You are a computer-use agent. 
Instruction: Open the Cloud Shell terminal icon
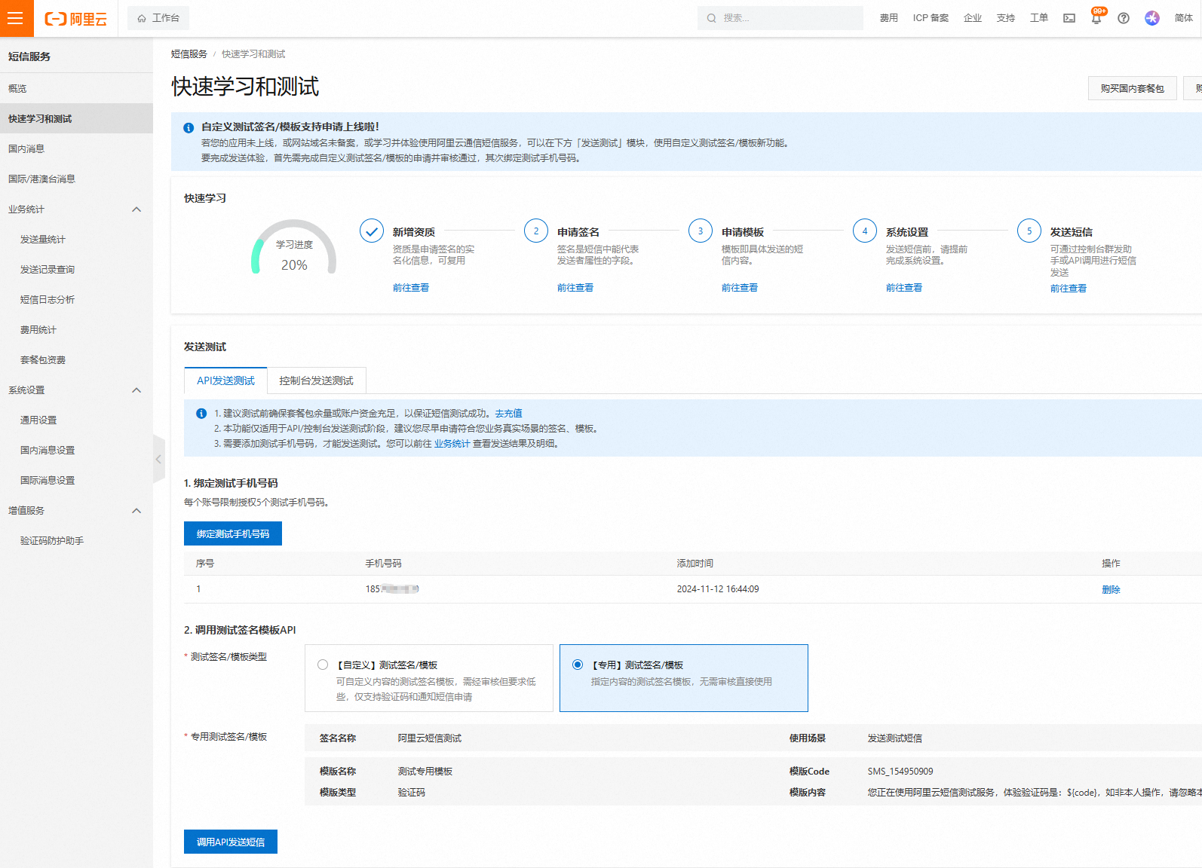point(1069,18)
